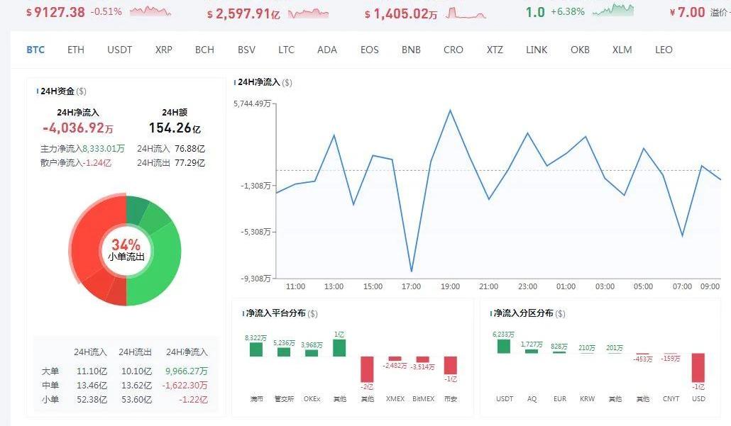This screenshot has height=426, width=731.
Task: Click the sparkline next to 9127.38 price
Action: [150, 11]
